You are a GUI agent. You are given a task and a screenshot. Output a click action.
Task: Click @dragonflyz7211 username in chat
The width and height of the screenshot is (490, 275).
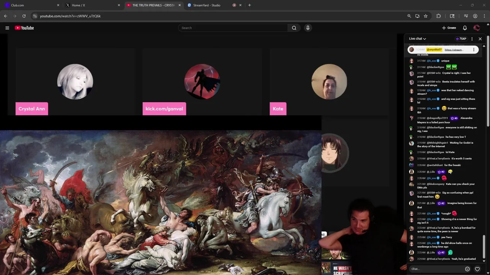tap(437, 118)
